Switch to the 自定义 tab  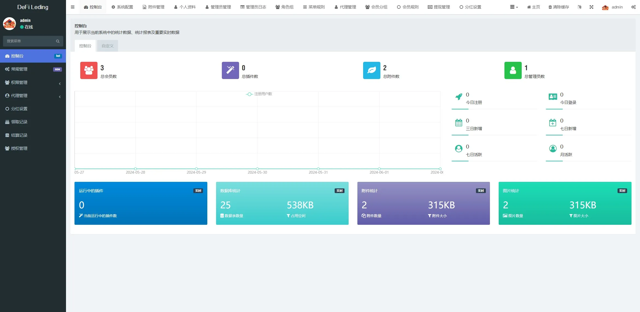[107, 46]
